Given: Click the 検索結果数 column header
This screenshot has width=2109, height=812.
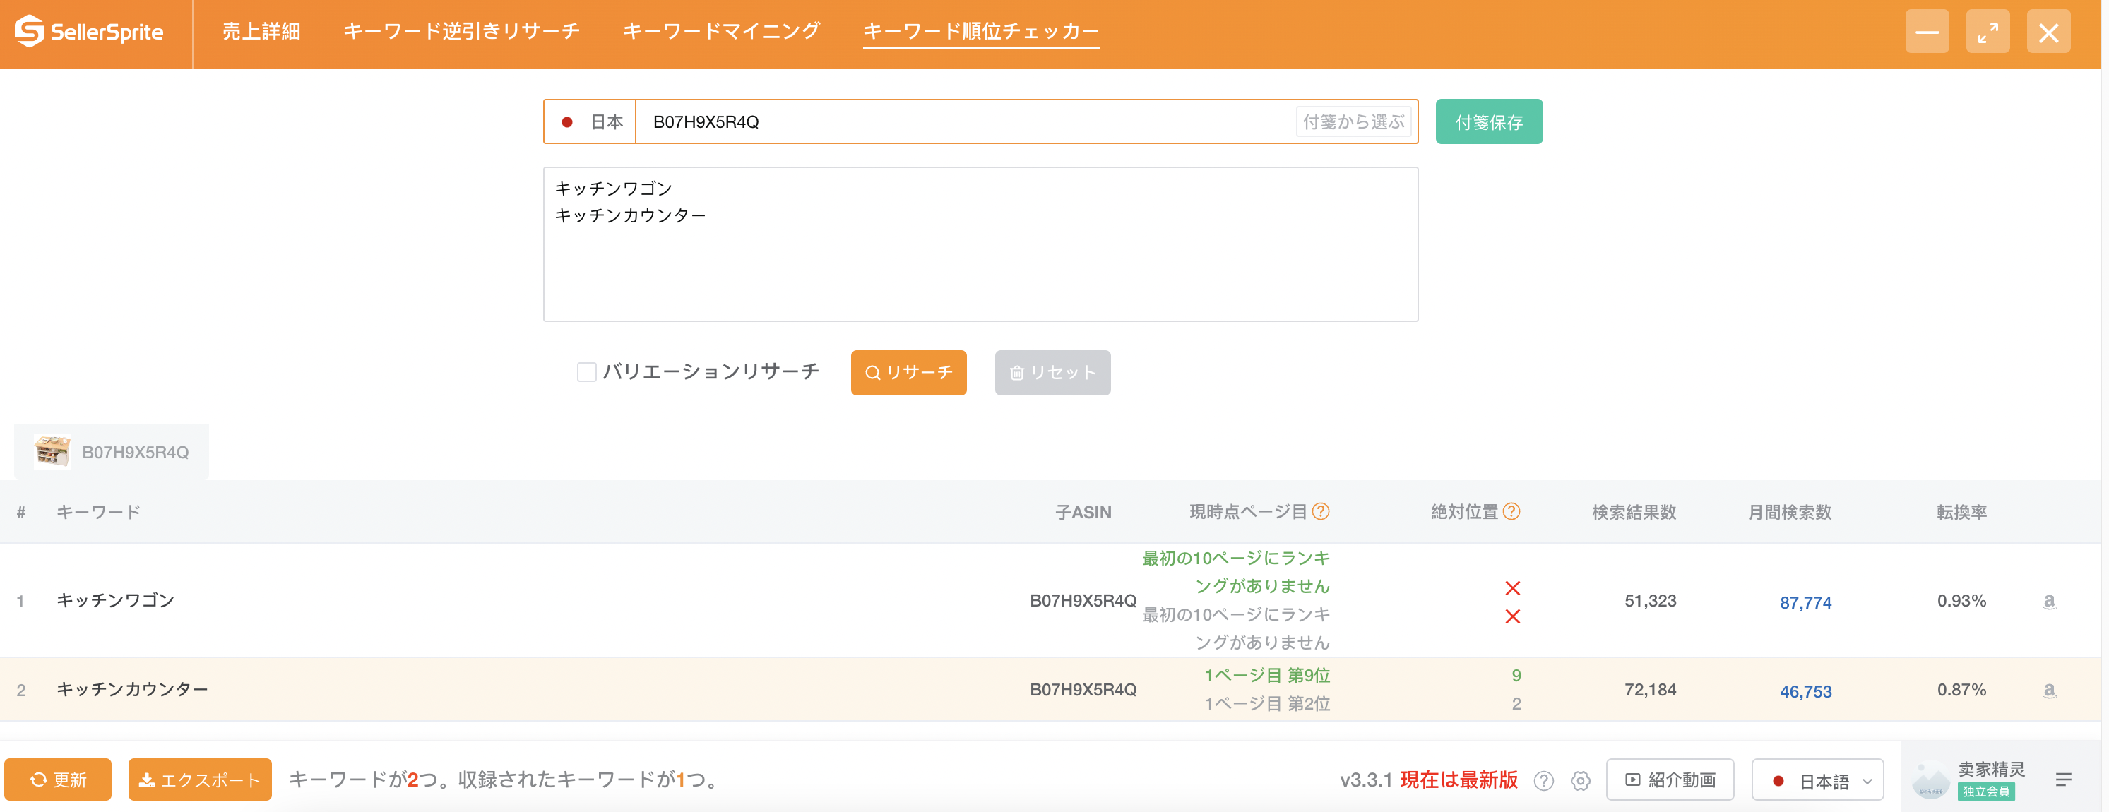Looking at the screenshot, I should [x=1634, y=513].
